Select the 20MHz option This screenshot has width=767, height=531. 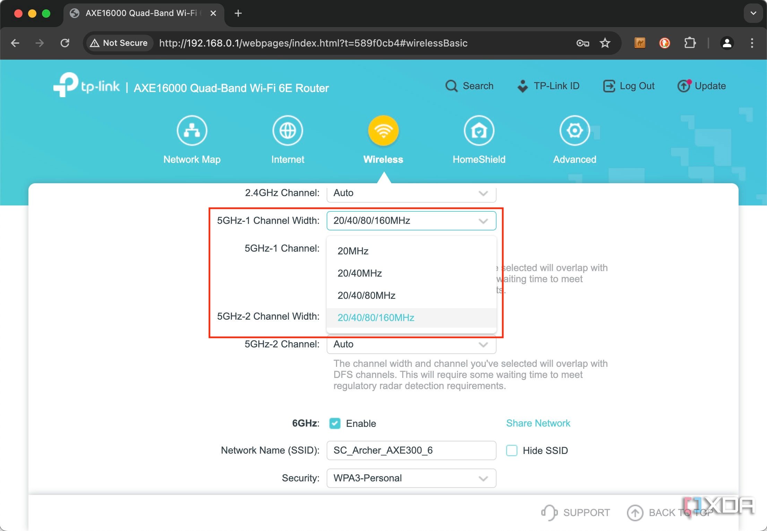pyautogui.click(x=411, y=251)
